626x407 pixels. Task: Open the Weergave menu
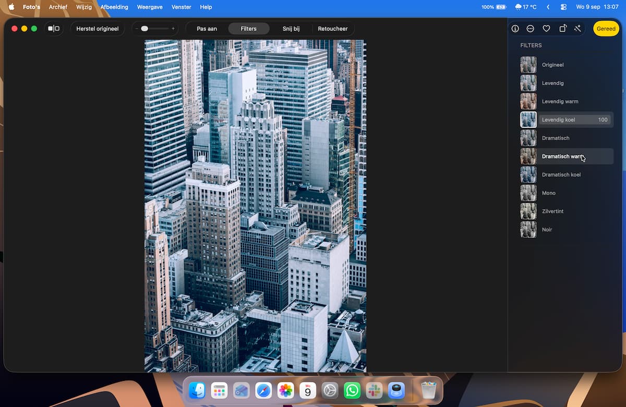(x=150, y=7)
